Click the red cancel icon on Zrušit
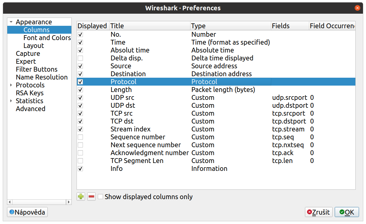 coord(310,212)
